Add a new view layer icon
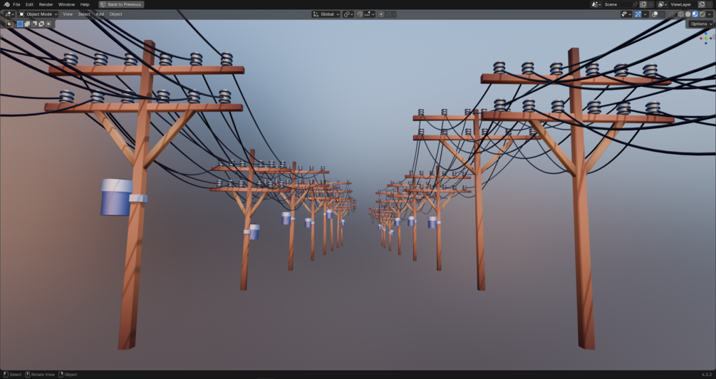 click(702, 4)
